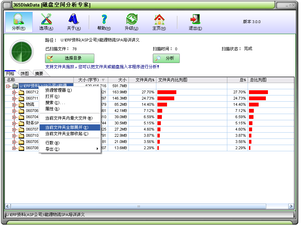Image resolution: width=301 pixels, height=226 pixels.
Task: Choose 打开(O) in the context menu
Action: click(70, 96)
